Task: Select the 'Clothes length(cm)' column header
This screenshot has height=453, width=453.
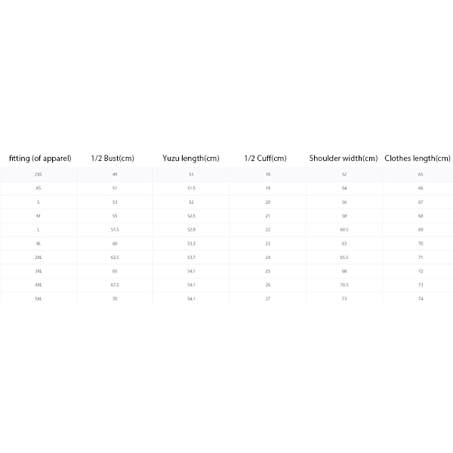Action: (418, 159)
